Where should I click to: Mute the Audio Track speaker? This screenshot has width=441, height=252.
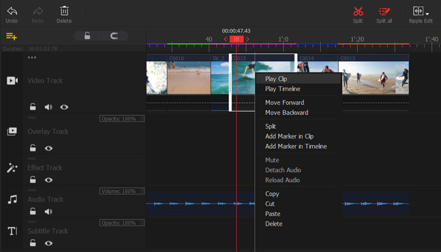48,212
